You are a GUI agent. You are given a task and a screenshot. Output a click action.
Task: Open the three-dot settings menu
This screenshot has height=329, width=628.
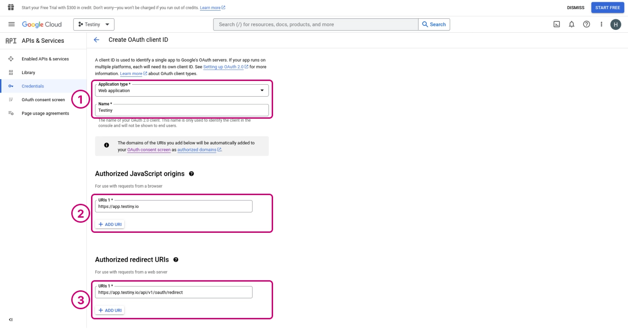pyautogui.click(x=601, y=24)
